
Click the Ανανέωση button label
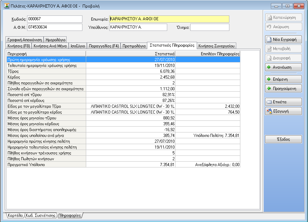[282, 67]
